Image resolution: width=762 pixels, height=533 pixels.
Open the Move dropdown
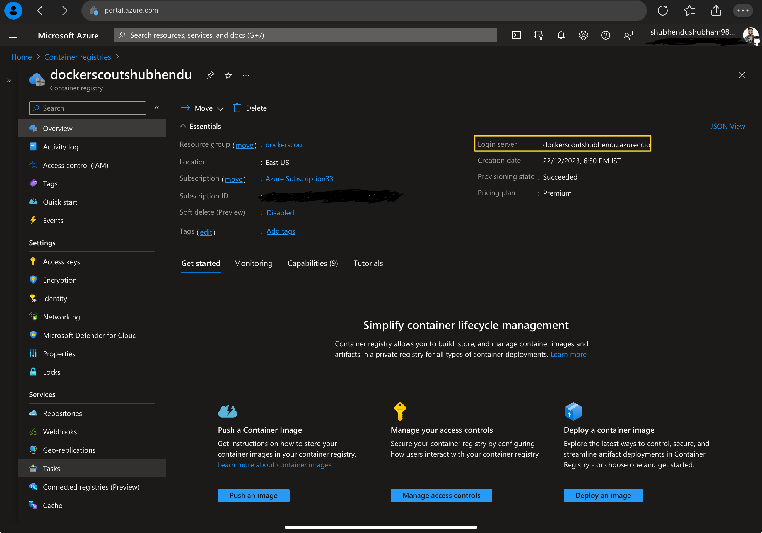click(x=202, y=108)
